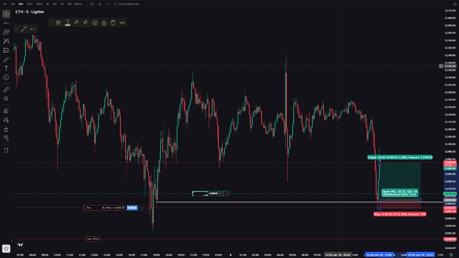Viewport: 459px width, 258px height.
Task: Toggle magnet snapping mode
Action: click(x=6, y=111)
